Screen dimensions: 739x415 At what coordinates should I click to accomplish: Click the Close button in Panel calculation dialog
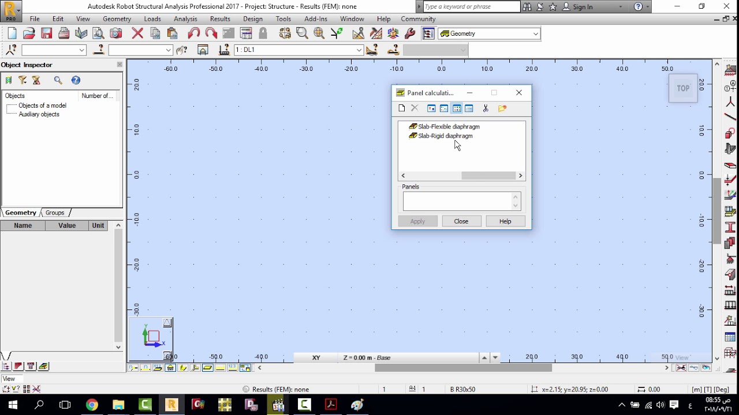461,221
